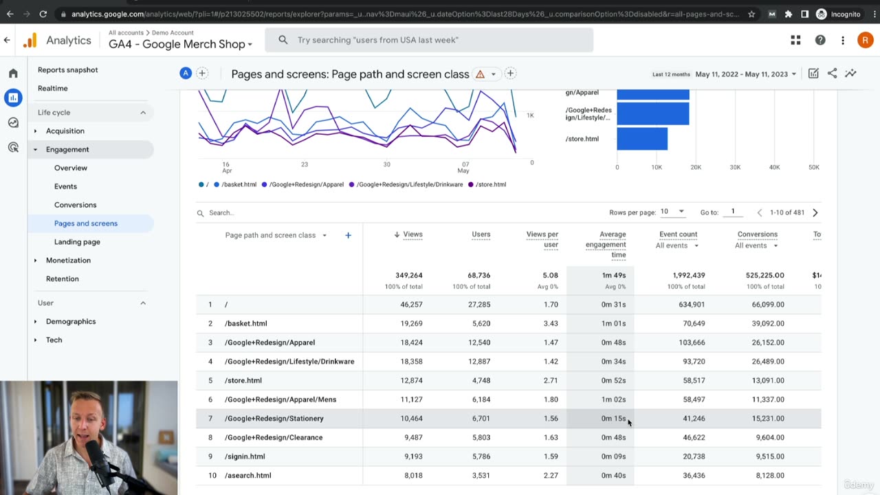Collapse the Engagement menu
Image resolution: width=880 pixels, height=495 pixels.
[67, 150]
